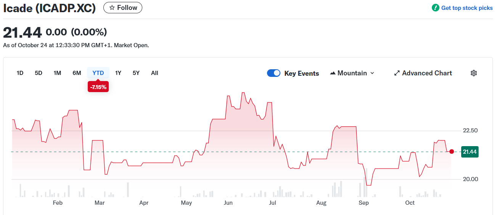Select the 1D time range

tap(20, 73)
